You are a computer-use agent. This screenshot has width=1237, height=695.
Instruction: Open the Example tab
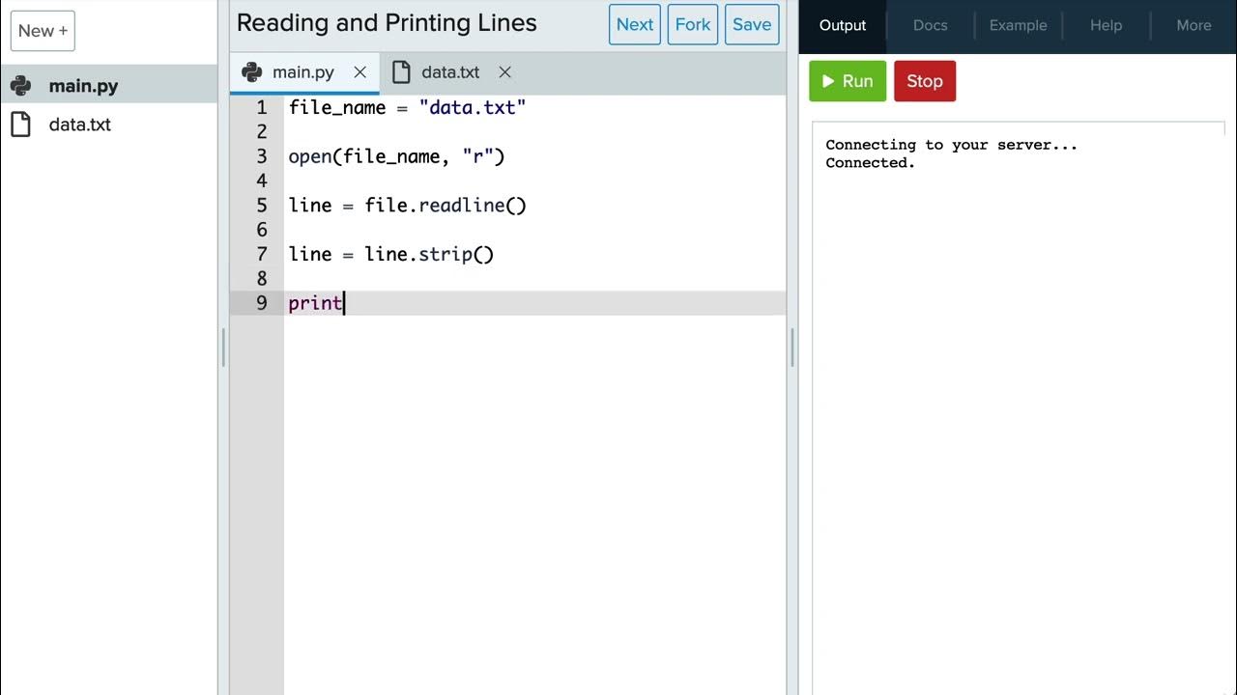pos(1018,26)
